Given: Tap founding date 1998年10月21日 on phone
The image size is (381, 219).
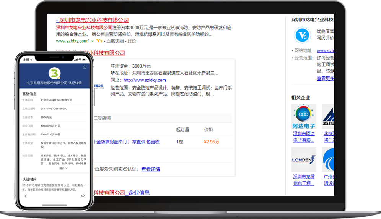Looking at the screenshot, I should tap(50, 126).
